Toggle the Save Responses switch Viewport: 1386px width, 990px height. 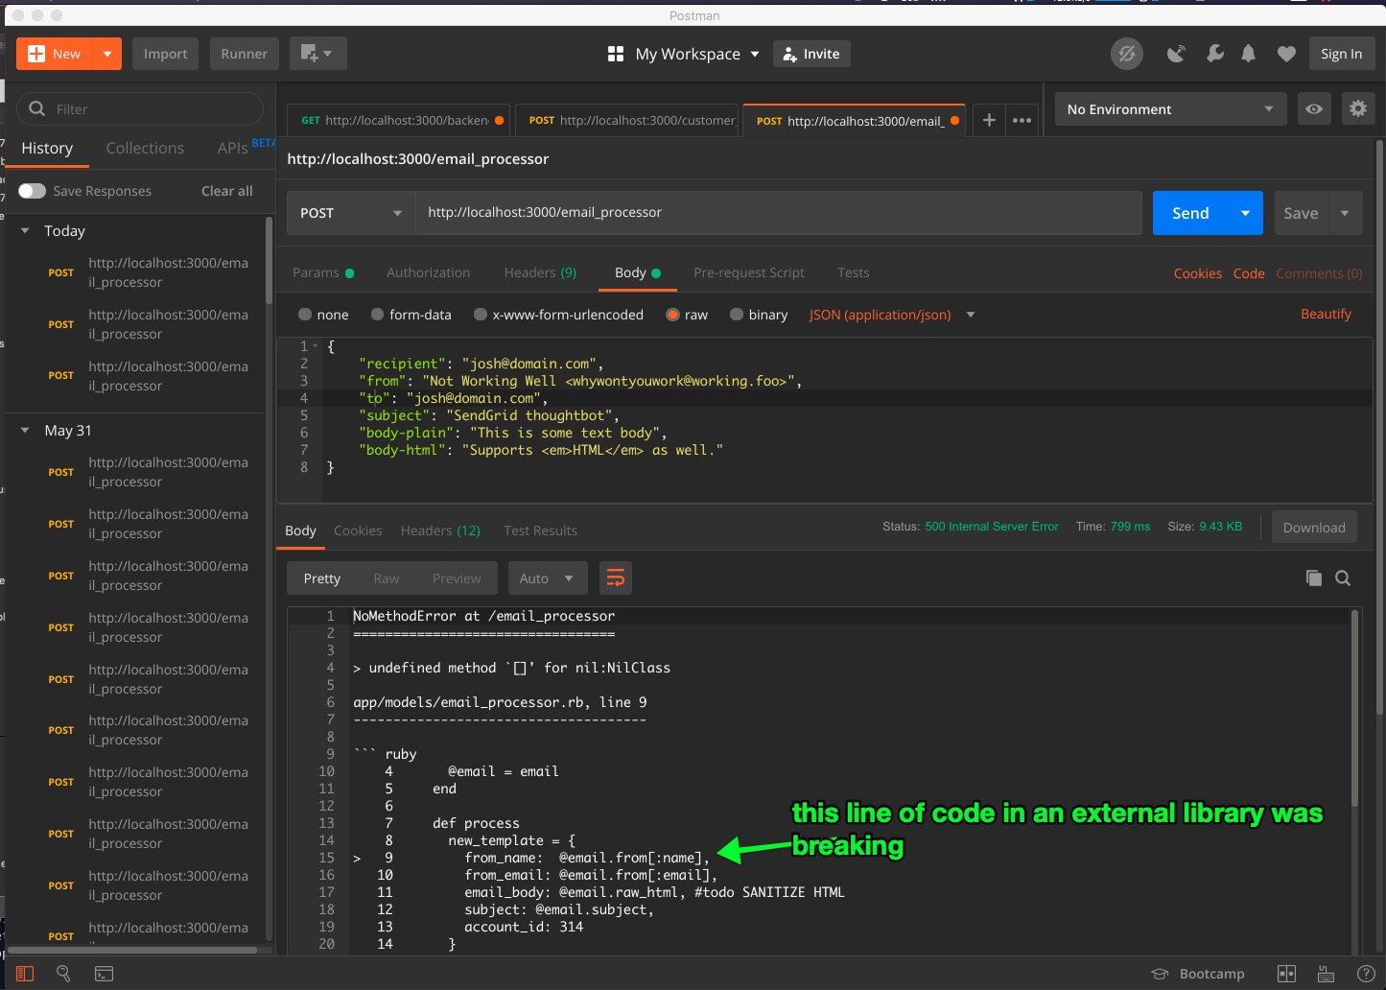coord(32,191)
